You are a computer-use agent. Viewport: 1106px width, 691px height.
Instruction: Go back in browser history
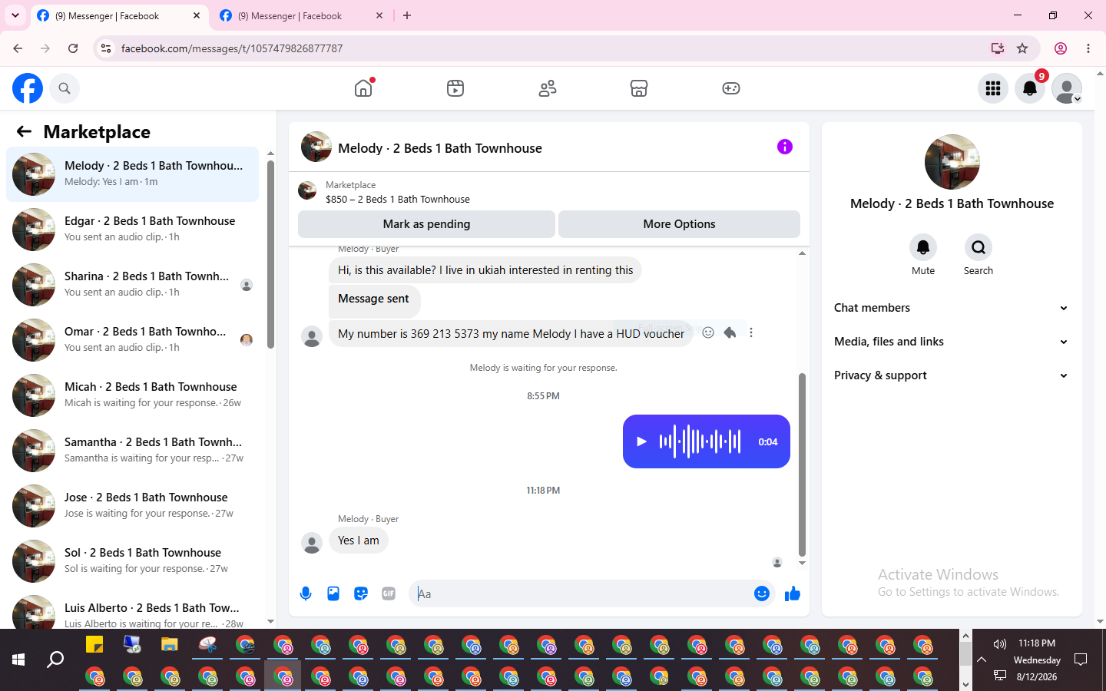18,48
